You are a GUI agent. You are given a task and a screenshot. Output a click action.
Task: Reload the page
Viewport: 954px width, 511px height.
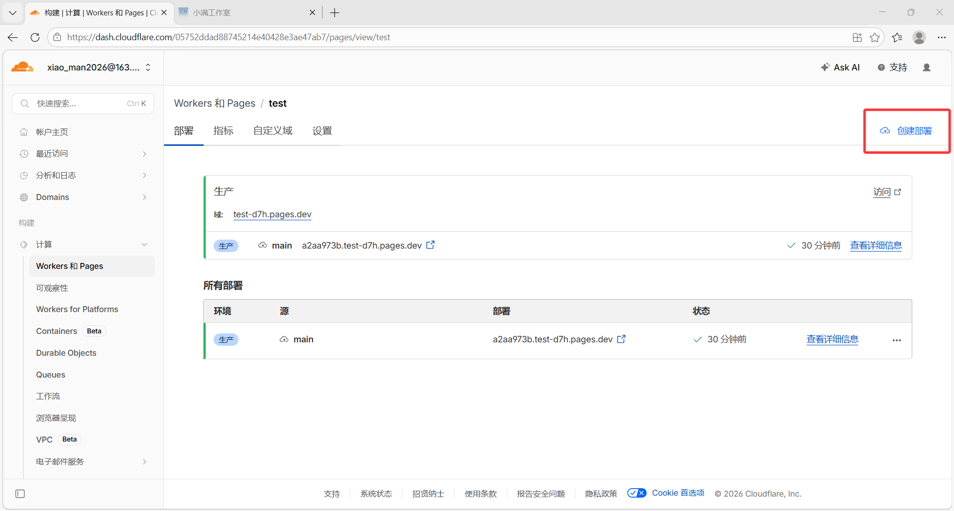coord(35,37)
